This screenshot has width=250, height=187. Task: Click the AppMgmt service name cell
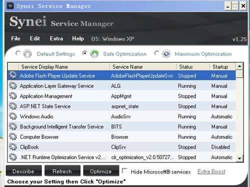click(x=121, y=96)
